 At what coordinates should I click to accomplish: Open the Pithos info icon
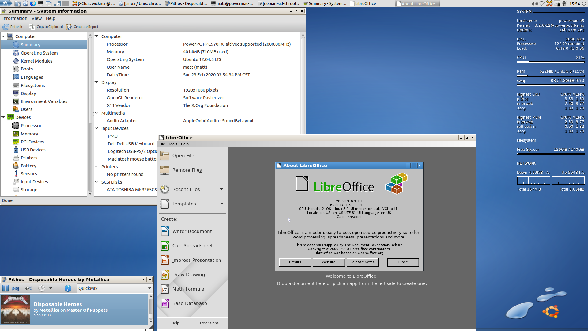click(x=68, y=288)
